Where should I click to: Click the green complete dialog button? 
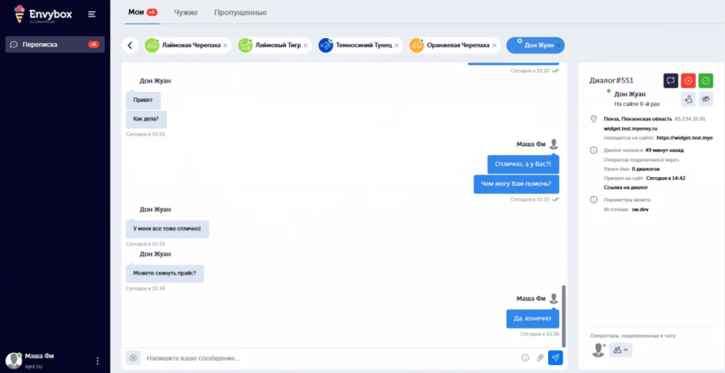coord(706,81)
